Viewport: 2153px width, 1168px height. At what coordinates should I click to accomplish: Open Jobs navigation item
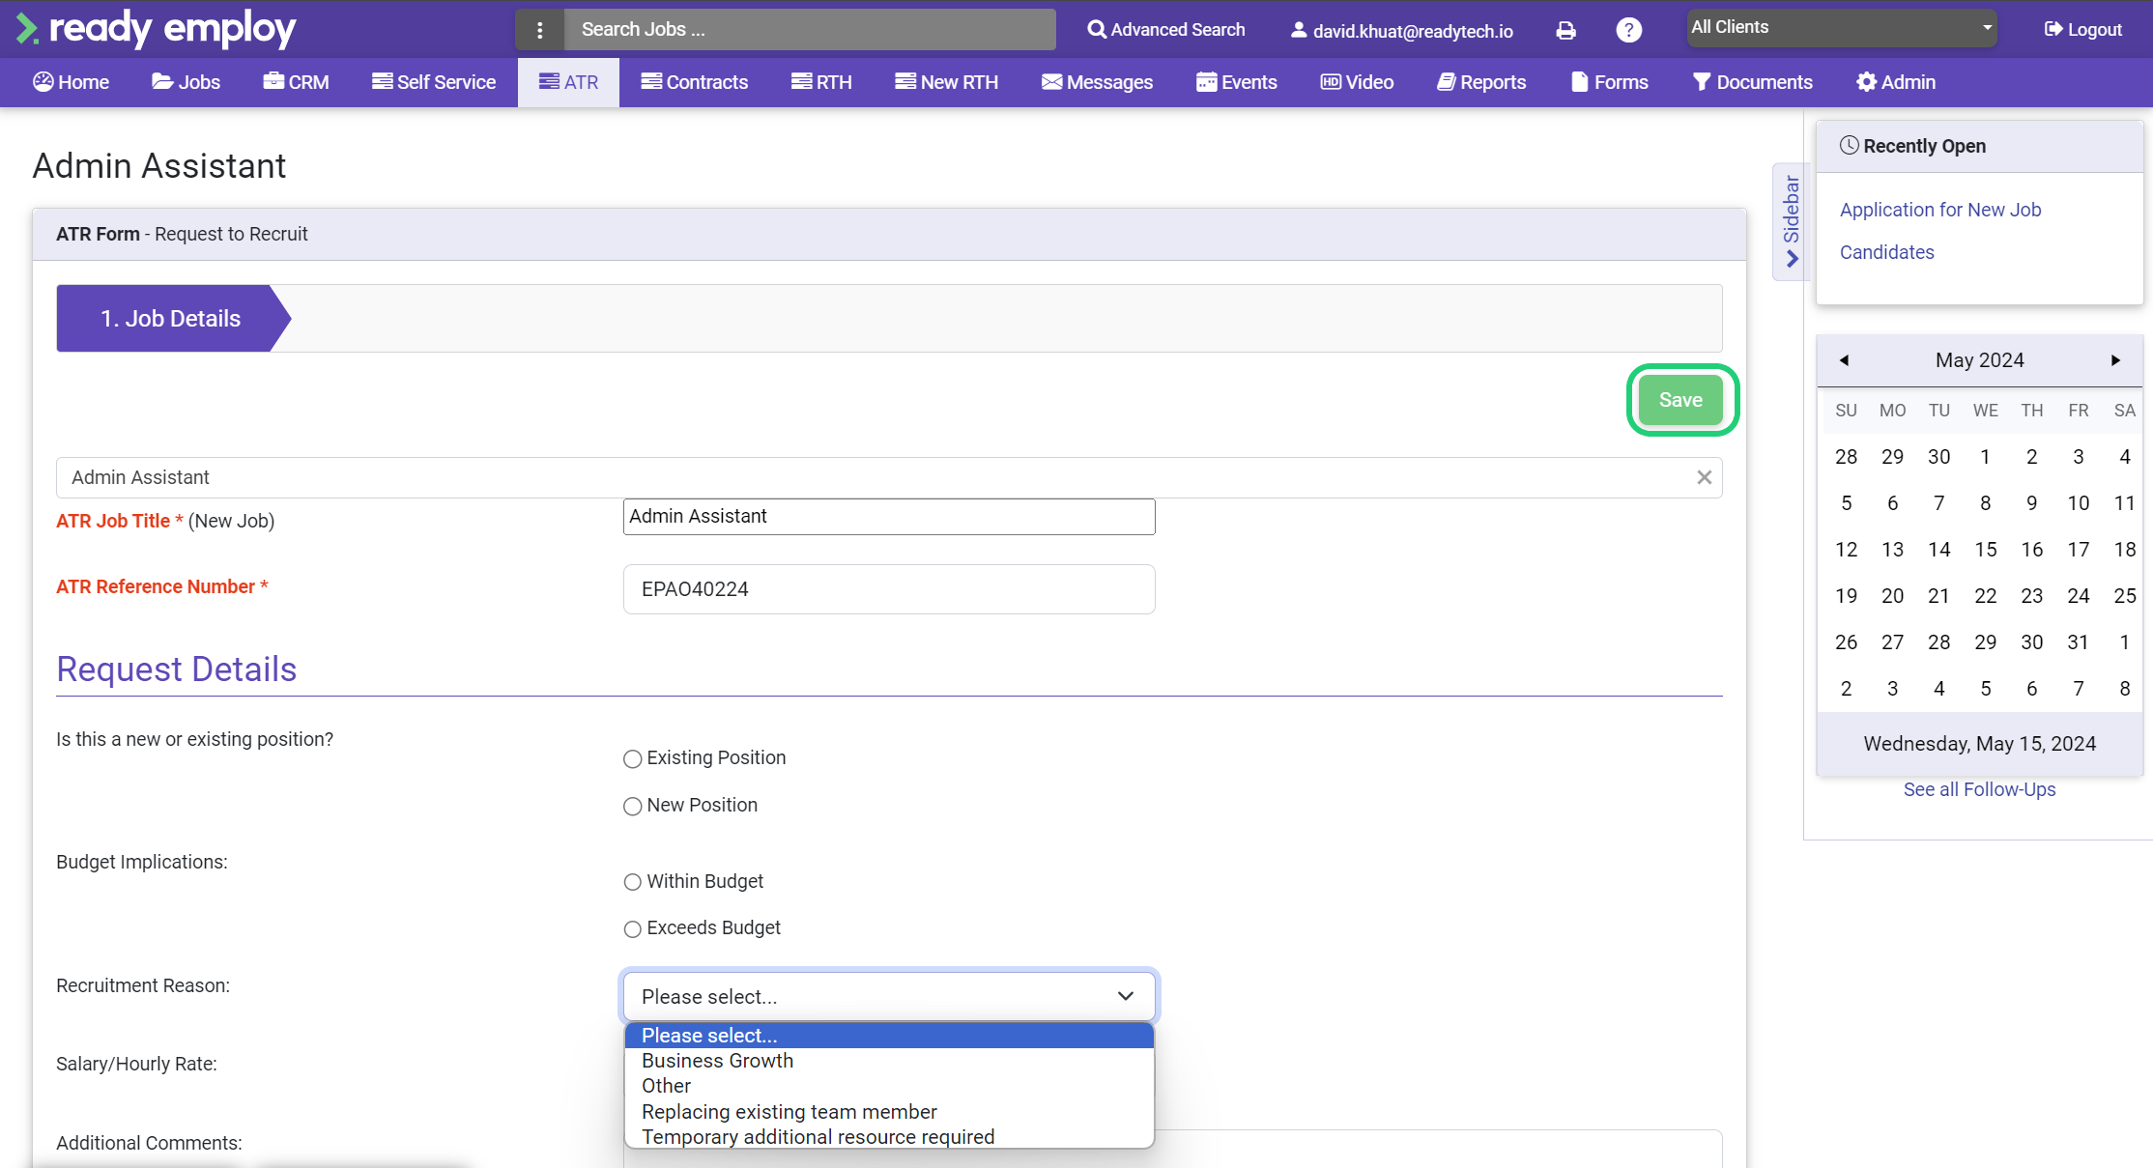click(187, 82)
